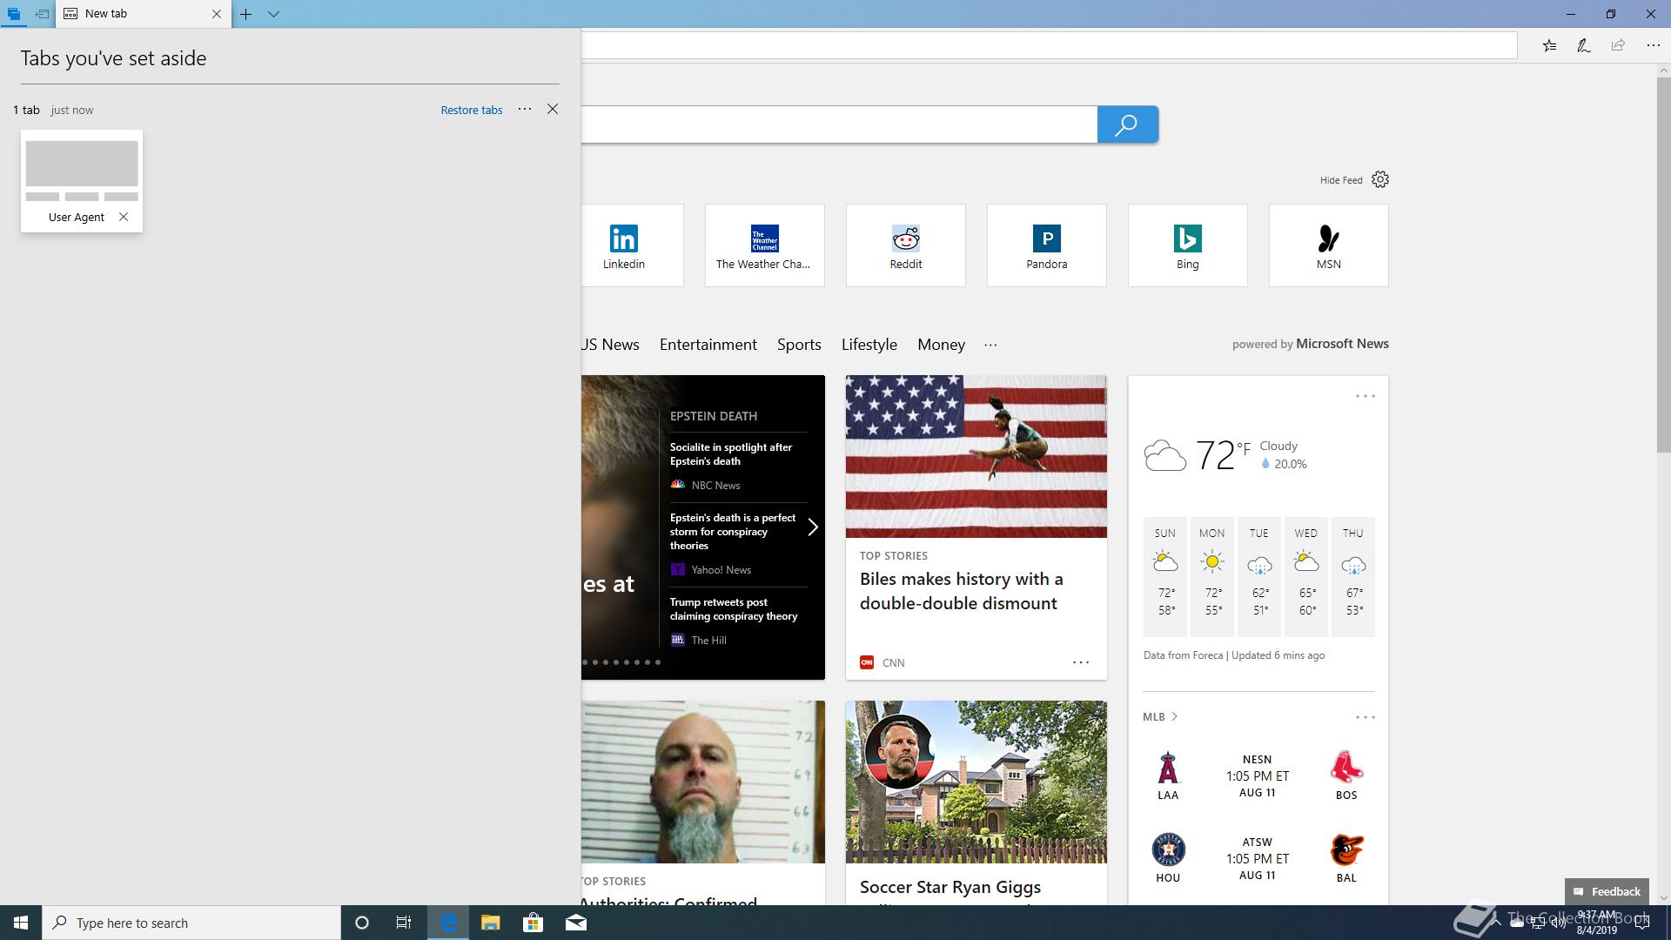Open options on Biles CNN card
This screenshot has width=1671, height=940.
pos(1081,662)
